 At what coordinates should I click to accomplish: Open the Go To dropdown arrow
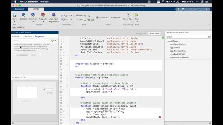click(x=71, y=16)
